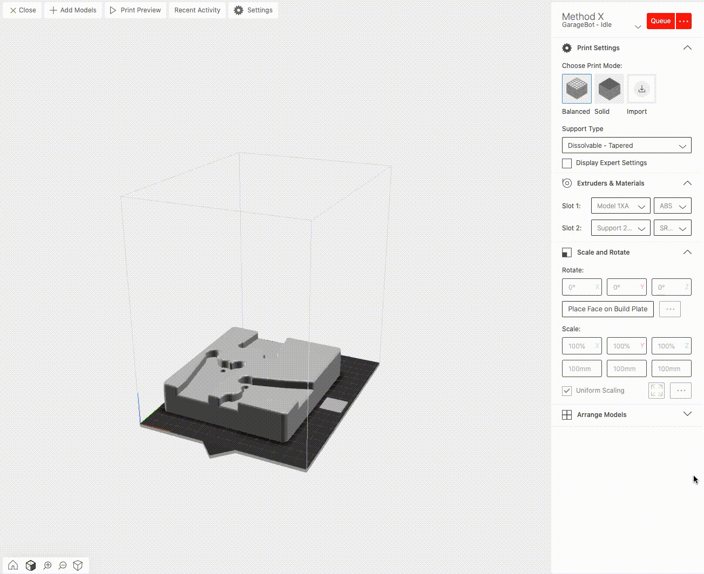Screen dimensions: 704x574
Task: Open Slot 2 Support extruder dropdown
Action: tap(621, 228)
